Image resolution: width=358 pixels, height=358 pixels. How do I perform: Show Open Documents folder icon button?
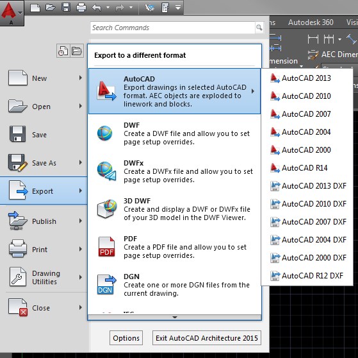77,51
